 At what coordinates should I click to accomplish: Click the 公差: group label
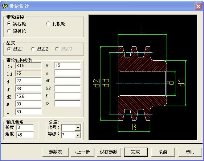[54, 122]
